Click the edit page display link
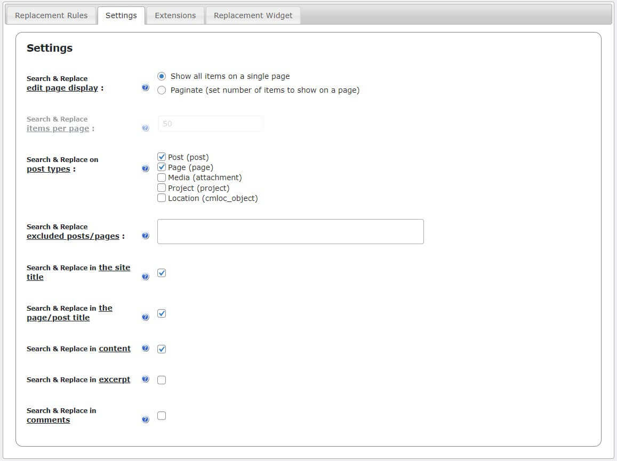This screenshot has height=461, width=617. tap(62, 88)
